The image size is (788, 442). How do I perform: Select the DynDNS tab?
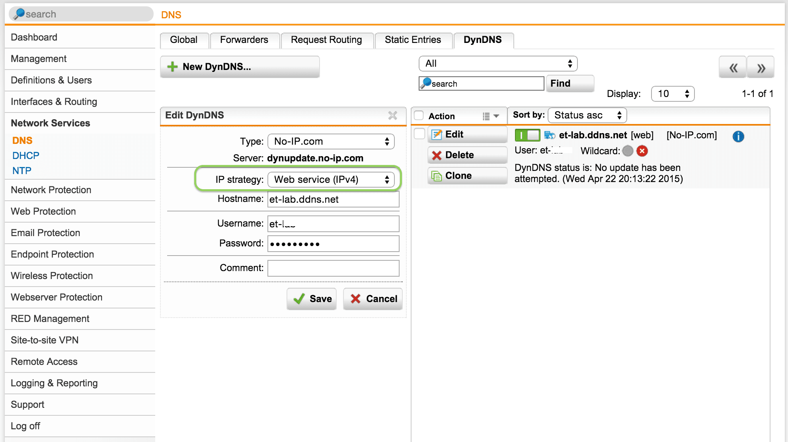[483, 40]
